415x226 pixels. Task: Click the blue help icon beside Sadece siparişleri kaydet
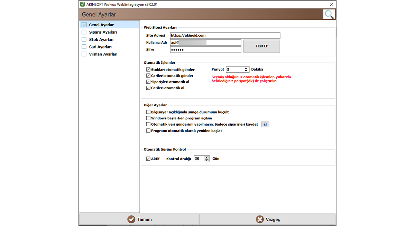265,125
